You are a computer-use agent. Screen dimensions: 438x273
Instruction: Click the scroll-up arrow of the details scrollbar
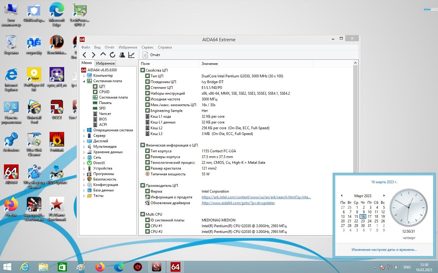coord(355,63)
